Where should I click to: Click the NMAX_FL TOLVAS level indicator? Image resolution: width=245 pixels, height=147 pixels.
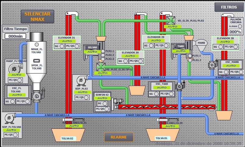click(37, 45)
